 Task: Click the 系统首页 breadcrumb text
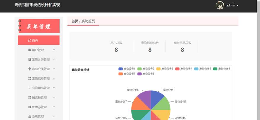(x=88, y=21)
